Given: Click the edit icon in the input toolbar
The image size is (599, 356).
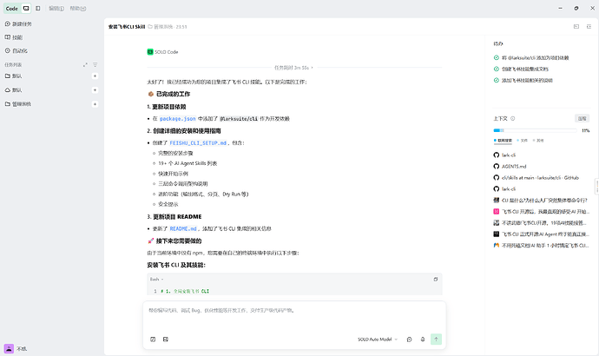Looking at the screenshot, I should point(153,340).
